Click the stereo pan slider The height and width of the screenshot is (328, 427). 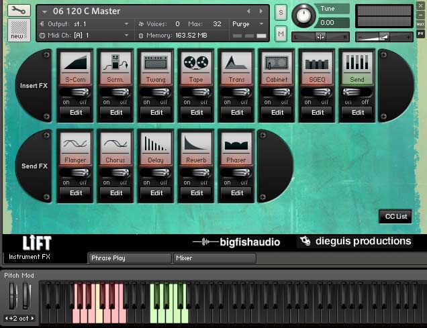pos(320,37)
